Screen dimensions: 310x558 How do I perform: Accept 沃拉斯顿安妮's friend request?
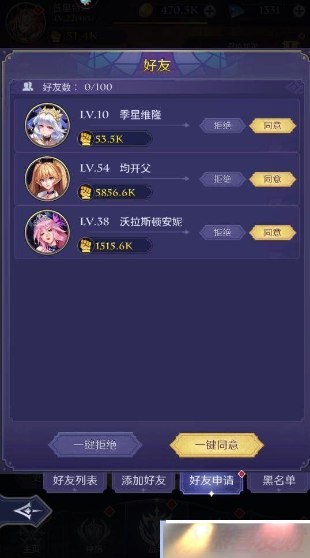point(273,233)
